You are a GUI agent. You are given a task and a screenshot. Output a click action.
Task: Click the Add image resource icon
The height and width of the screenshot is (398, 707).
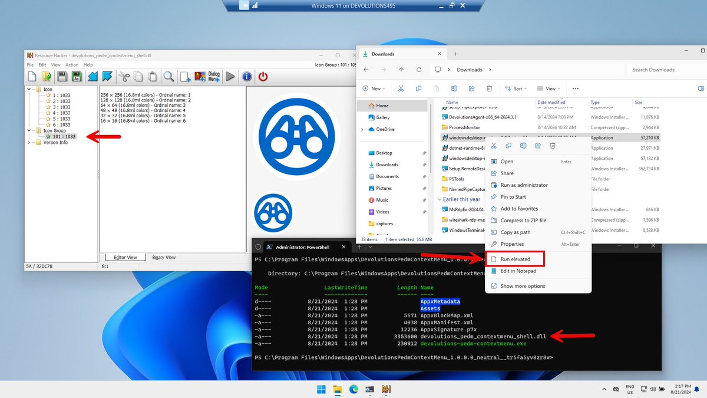click(x=200, y=77)
